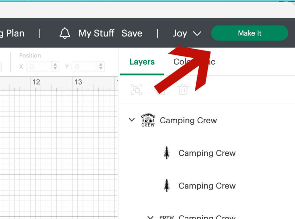295x219 pixels.
Task: Click Save in the top bar
Action: (x=132, y=33)
